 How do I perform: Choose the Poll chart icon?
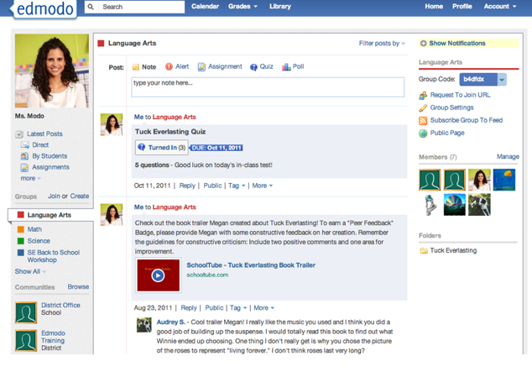[x=286, y=67]
